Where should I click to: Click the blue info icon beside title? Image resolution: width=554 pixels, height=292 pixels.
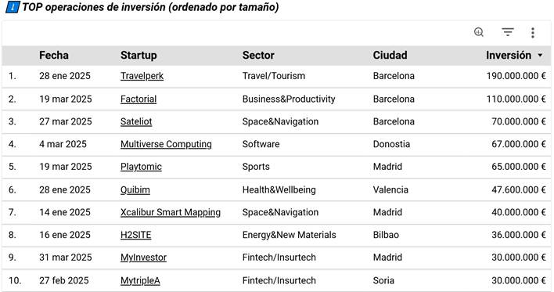[x=13, y=7]
